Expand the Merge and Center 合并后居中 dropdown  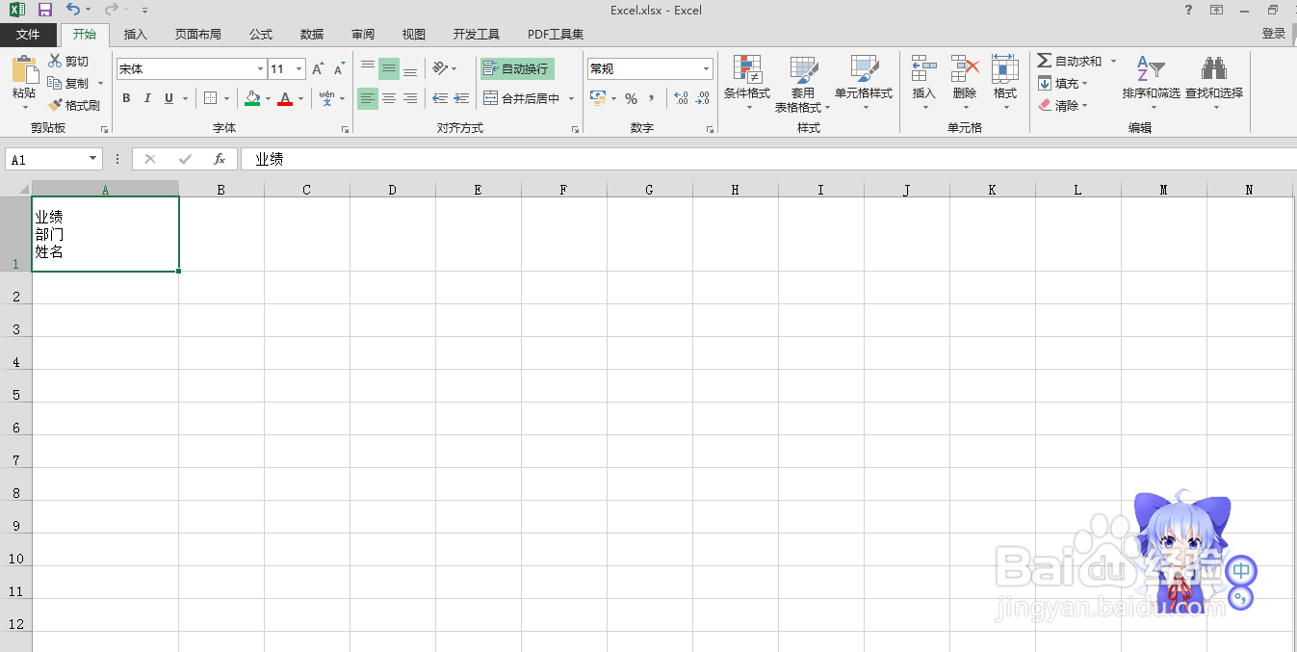(570, 98)
